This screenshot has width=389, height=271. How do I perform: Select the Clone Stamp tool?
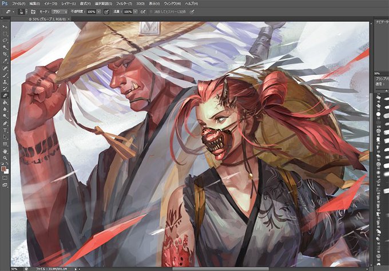tap(5, 82)
